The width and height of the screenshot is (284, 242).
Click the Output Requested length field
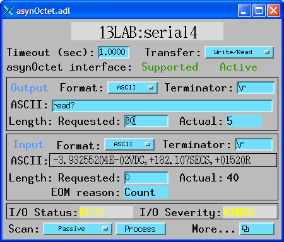(x=146, y=121)
